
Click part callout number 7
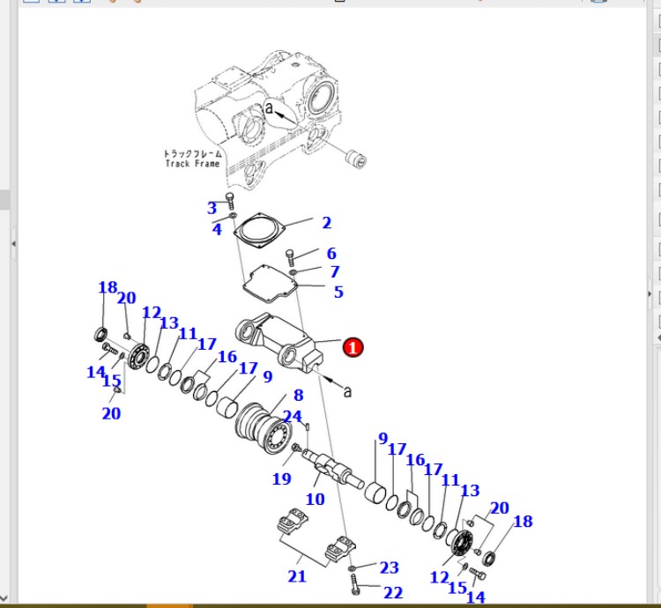tap(334, 272)
